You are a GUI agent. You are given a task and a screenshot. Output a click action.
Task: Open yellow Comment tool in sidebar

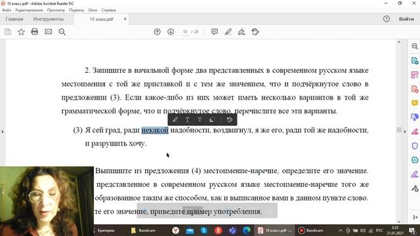pyautogui.click(x=415, y=103)
